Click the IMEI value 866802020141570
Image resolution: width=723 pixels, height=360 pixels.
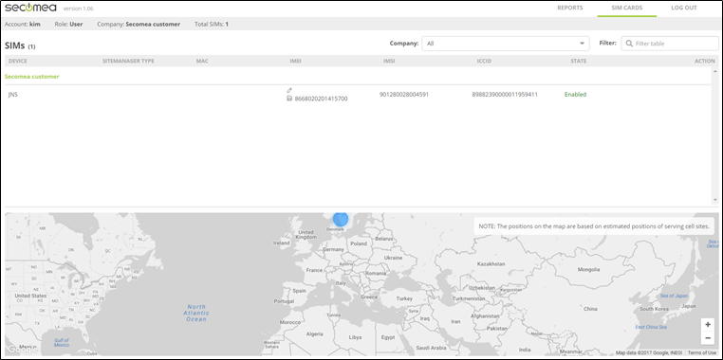click(321, 99)
